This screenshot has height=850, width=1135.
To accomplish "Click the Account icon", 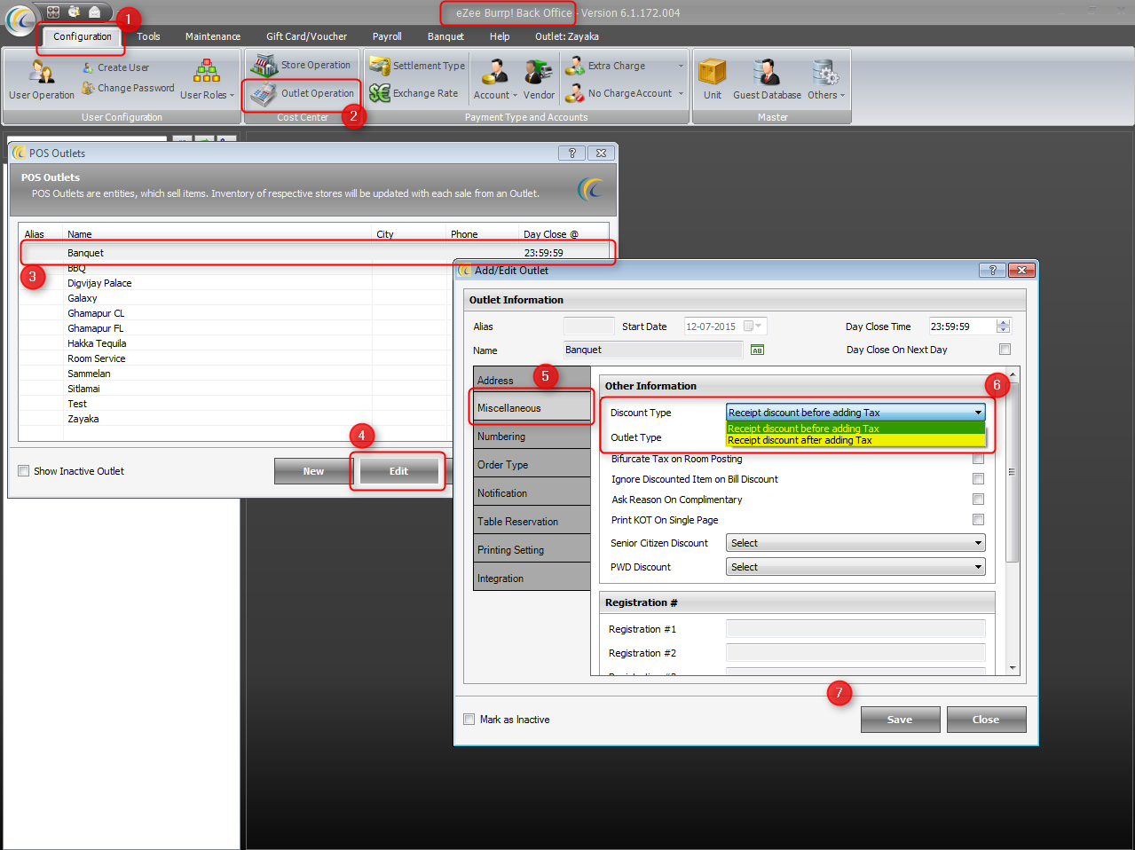I will (x=494, y=73).
